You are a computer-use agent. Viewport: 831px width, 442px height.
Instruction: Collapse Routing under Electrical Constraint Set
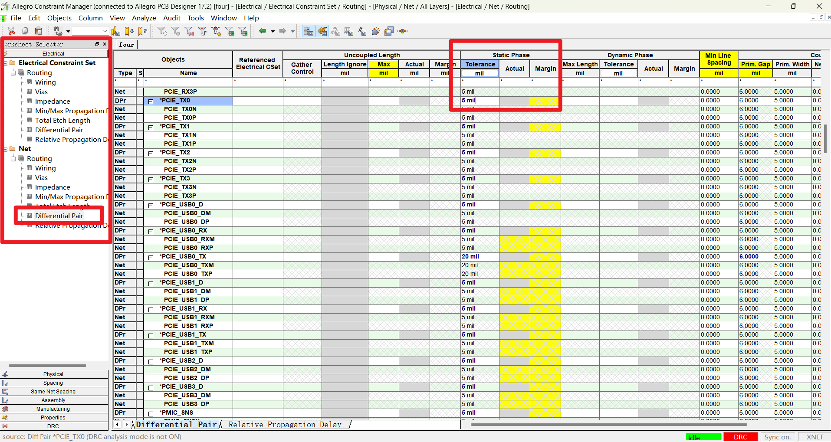[13, 72]
